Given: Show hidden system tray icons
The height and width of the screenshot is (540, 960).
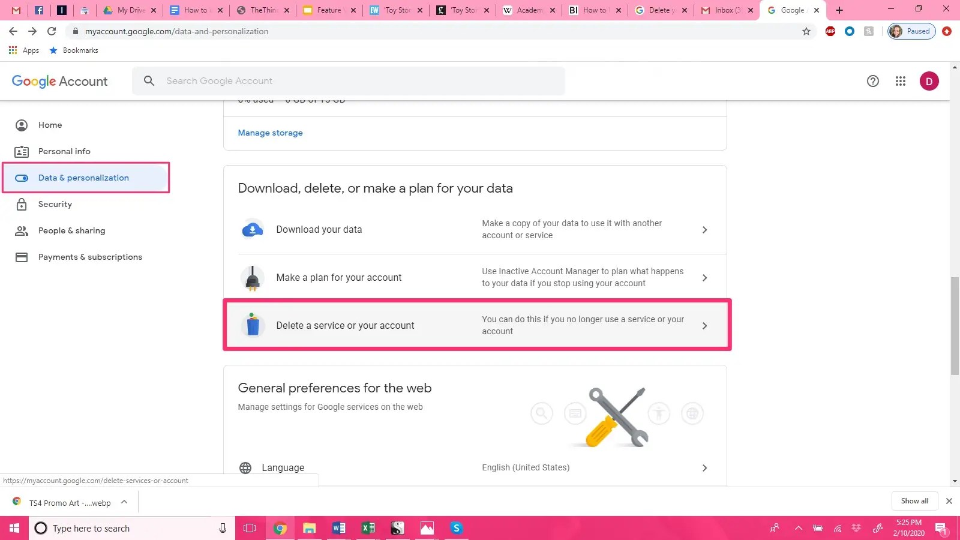Looking at the screenshot, I should (x=798, y=528).
